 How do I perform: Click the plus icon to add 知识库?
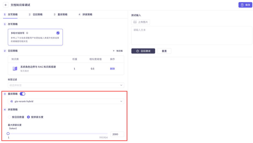pyautogui.click(x=114, y=51)
